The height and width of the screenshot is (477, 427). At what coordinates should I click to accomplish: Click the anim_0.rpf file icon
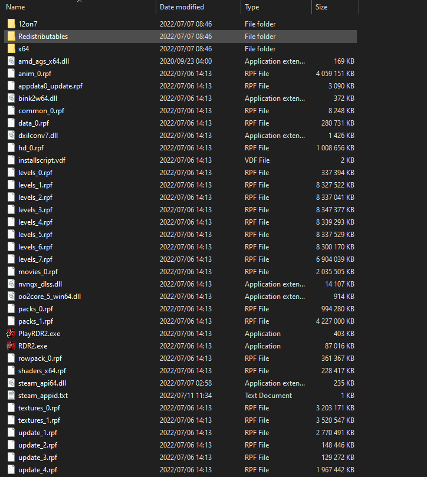pyautogui.click(x=11, y=73)
